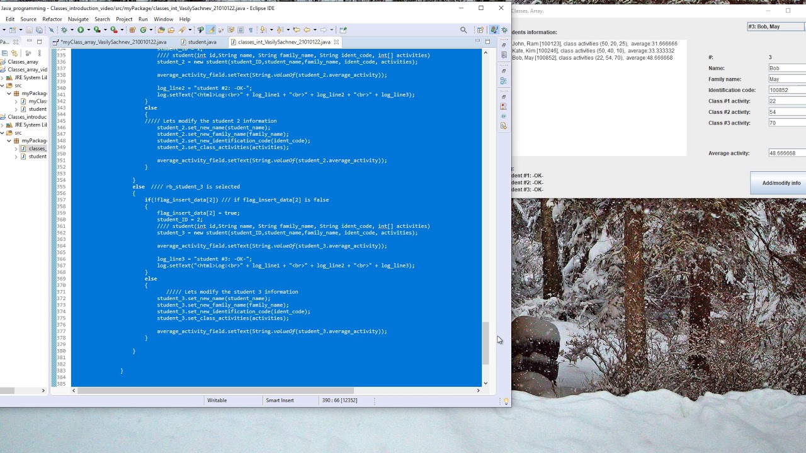Click the Class #2 activity field

[x=787, y=112]
